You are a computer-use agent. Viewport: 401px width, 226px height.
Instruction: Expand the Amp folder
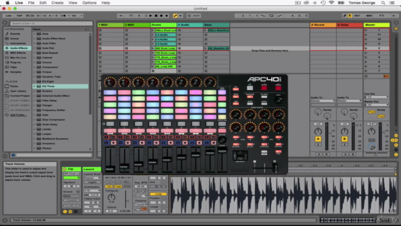[x=34, y=33]
